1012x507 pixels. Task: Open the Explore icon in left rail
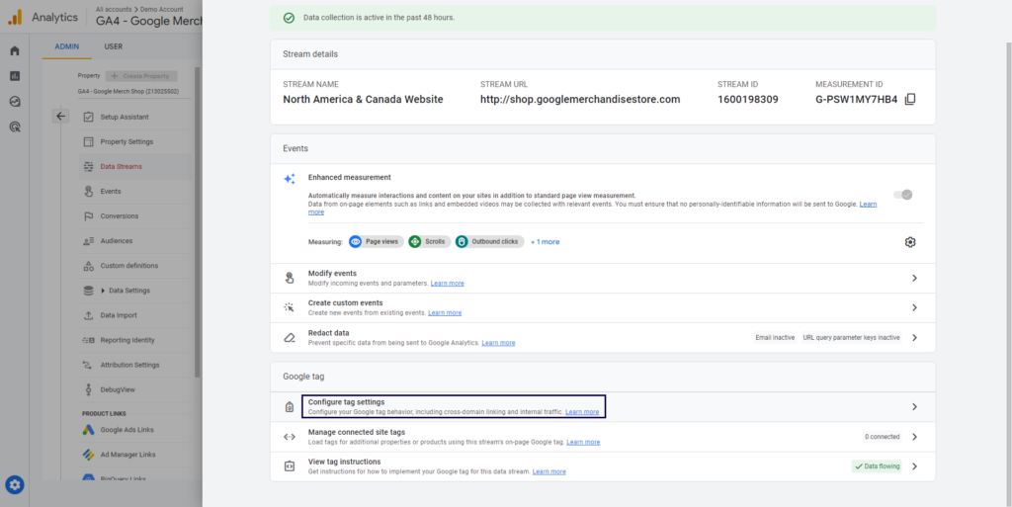(x=15, y=101)
